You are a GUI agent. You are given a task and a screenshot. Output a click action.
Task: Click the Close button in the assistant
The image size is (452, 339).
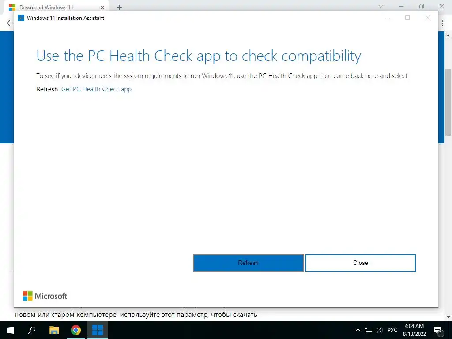360,263
